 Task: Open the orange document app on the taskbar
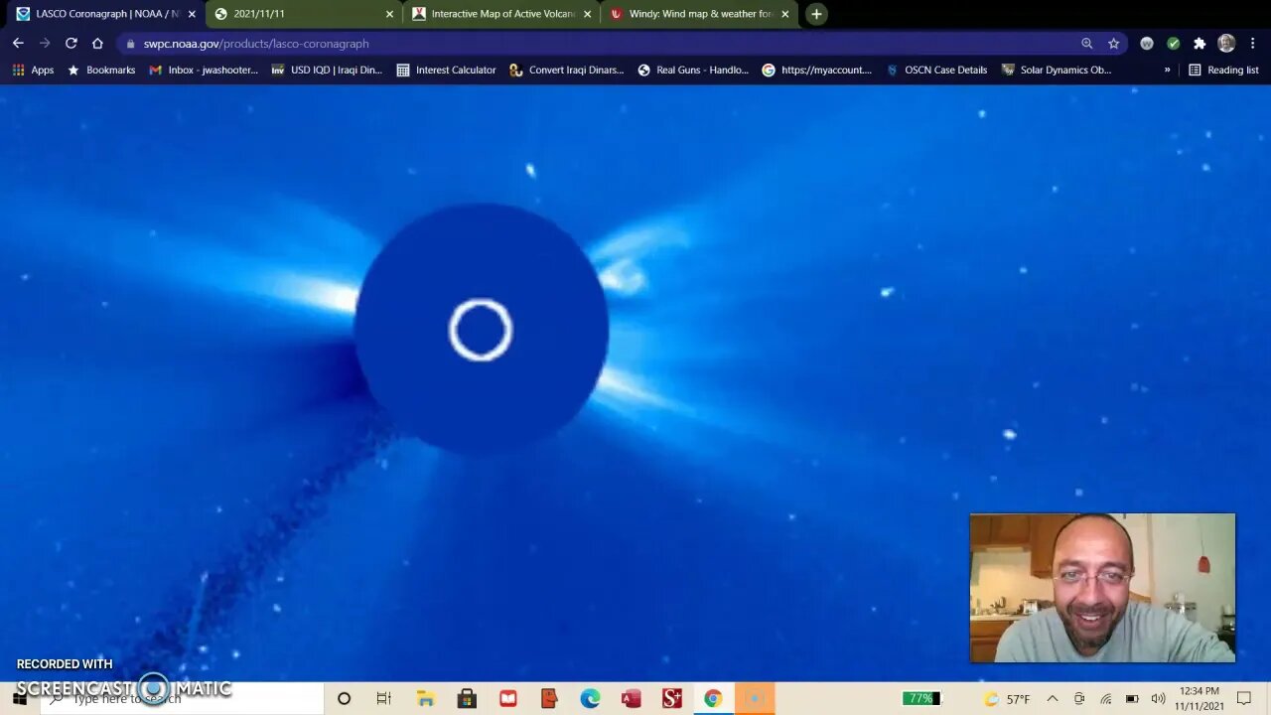tap(549, 699)
